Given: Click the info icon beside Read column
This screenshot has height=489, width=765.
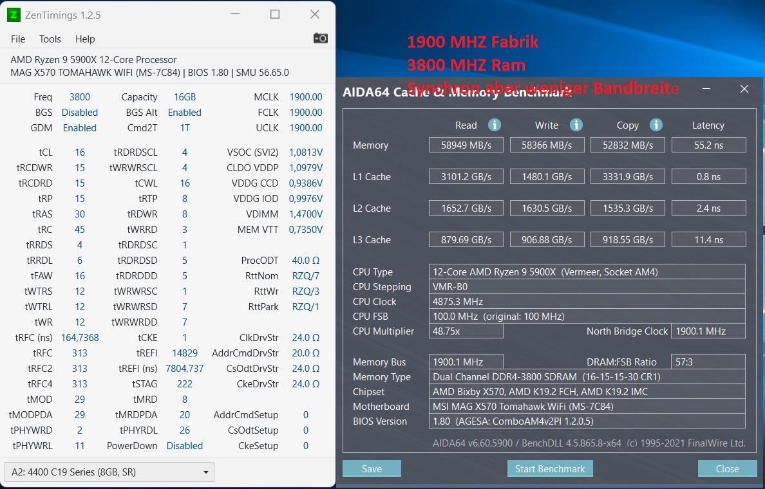Looking at the screenshot, I should (x=495, y=125).
